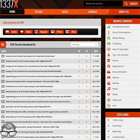The width and height of the screenshot is (140, 140).
Task: Open the Sort by dropdown
Action: click(x=85, y=44)
